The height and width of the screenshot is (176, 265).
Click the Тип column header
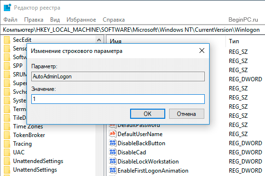(x=234, y=41)
